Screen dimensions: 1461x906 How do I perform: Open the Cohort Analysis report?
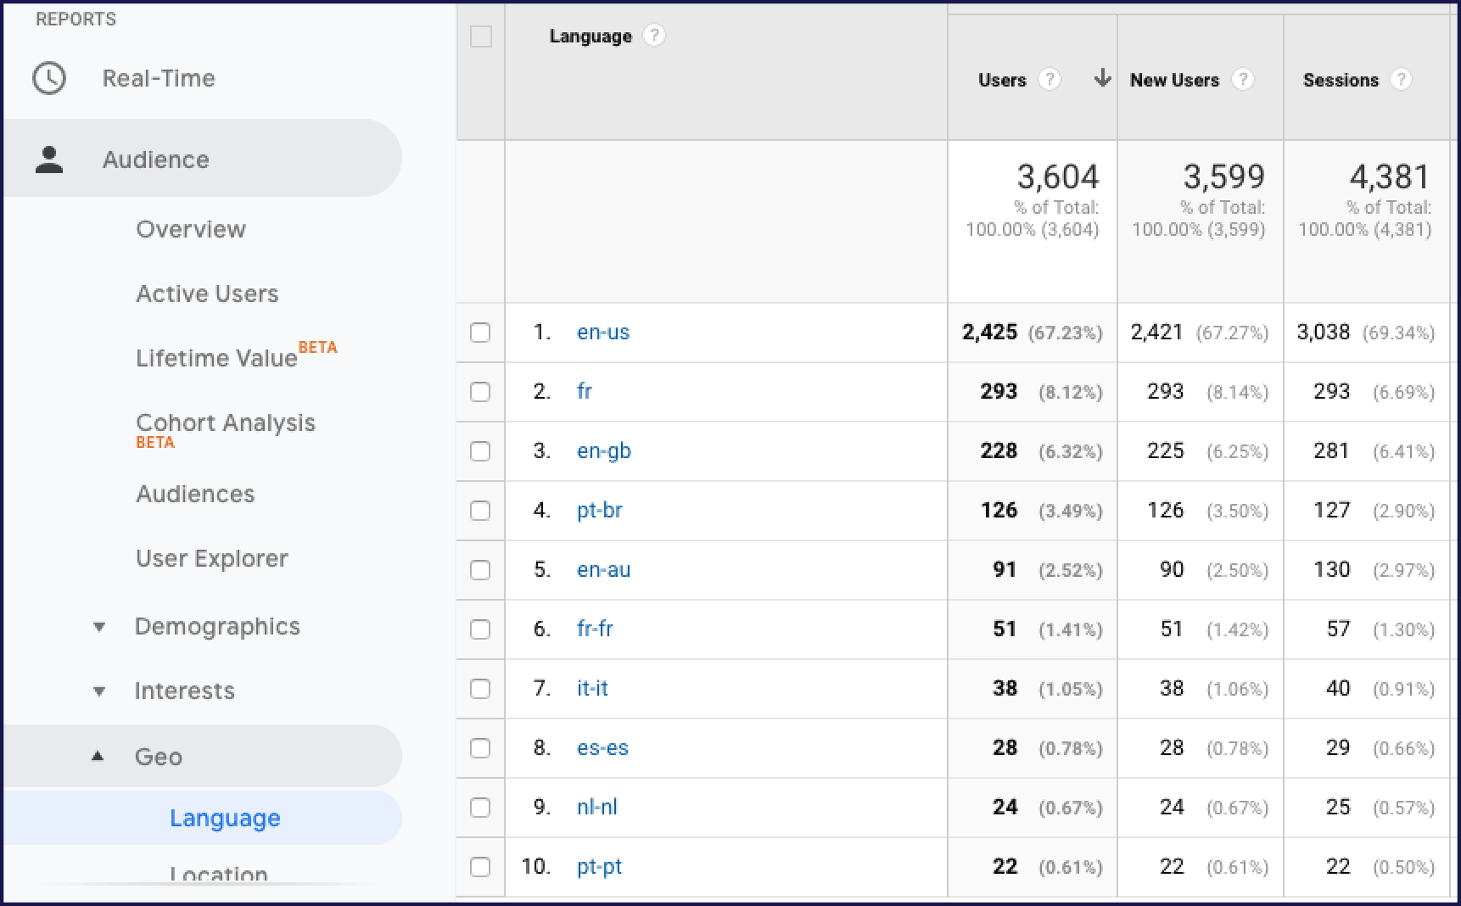[226, 422]
